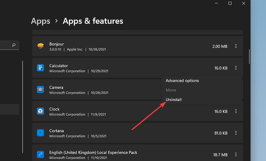The height and width of the screenshot is (161, 266).
Task: Click the Cortana app name
Action: 57,131
